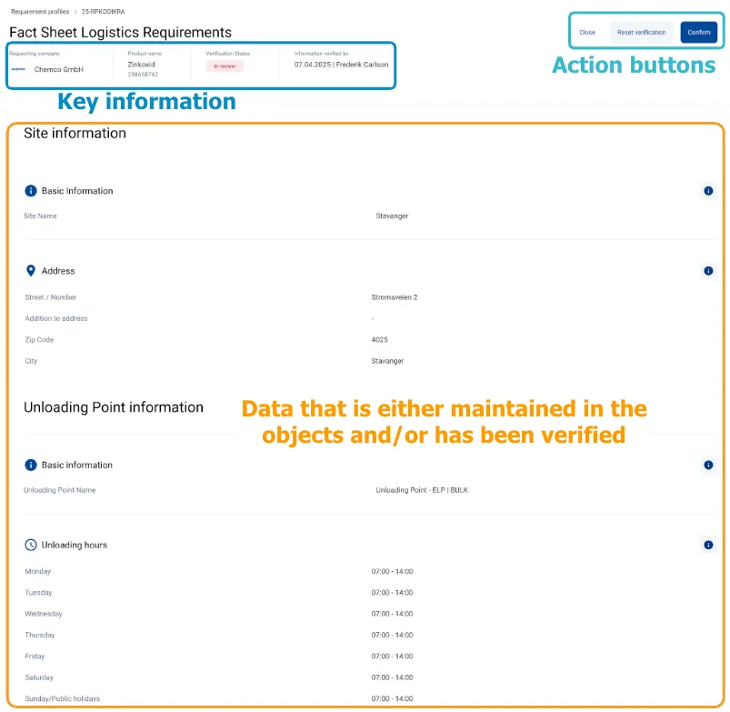Click the Unloading Point information heading
This screenshot has height=712, width=730.
click(x=114, y=407)
